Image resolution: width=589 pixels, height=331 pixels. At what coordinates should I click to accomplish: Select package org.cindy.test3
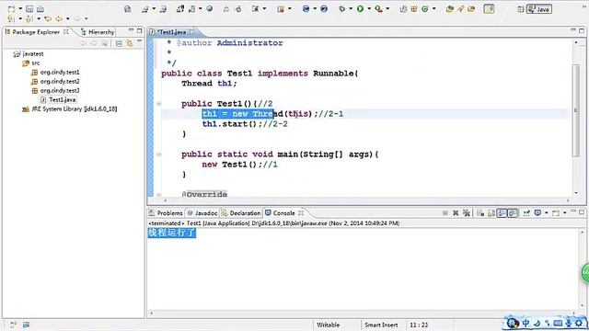(x=55, y=90)
